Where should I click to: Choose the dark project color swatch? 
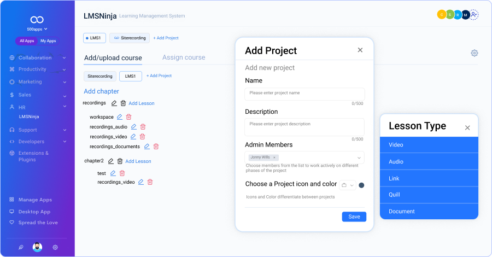pyautogui.click(x=361, y=185)
